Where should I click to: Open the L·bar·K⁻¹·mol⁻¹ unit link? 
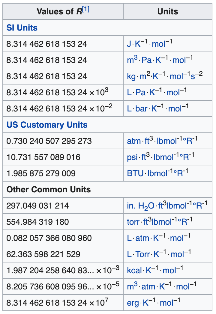(158, 109)
